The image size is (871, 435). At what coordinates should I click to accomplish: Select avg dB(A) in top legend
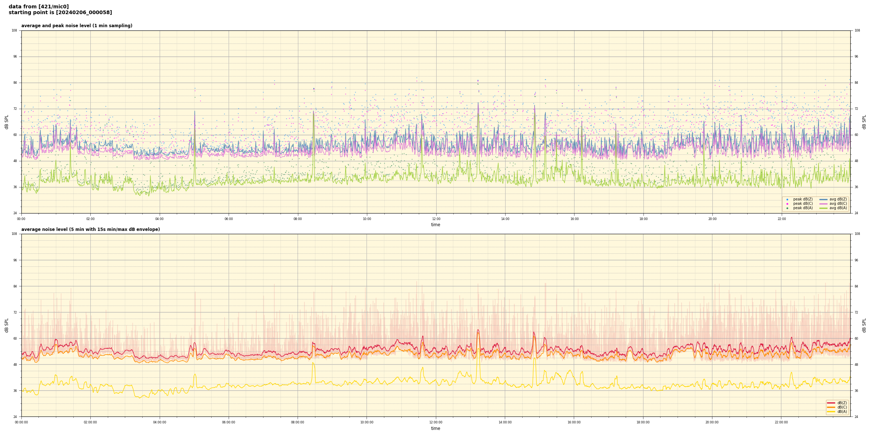(838, 208)
